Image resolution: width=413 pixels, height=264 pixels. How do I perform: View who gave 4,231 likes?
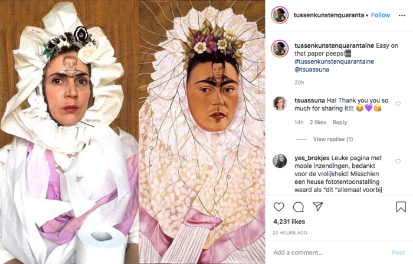pos(289,222)
